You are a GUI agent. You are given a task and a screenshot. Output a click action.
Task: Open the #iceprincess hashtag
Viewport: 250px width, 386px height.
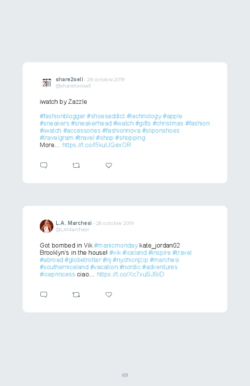click(57, 274)
